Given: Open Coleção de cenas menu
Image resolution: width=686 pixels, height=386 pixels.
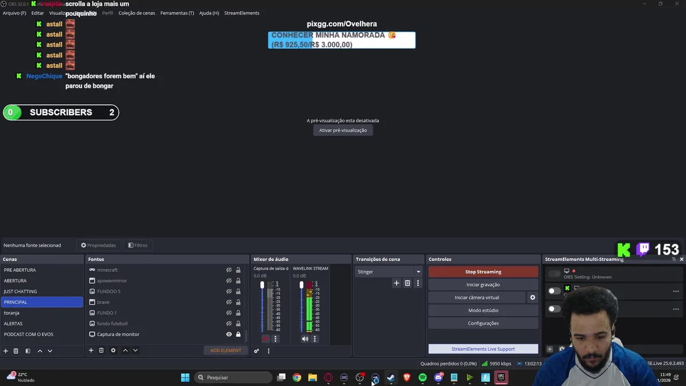Looking at the screenshot, I should tap(137, 13).
